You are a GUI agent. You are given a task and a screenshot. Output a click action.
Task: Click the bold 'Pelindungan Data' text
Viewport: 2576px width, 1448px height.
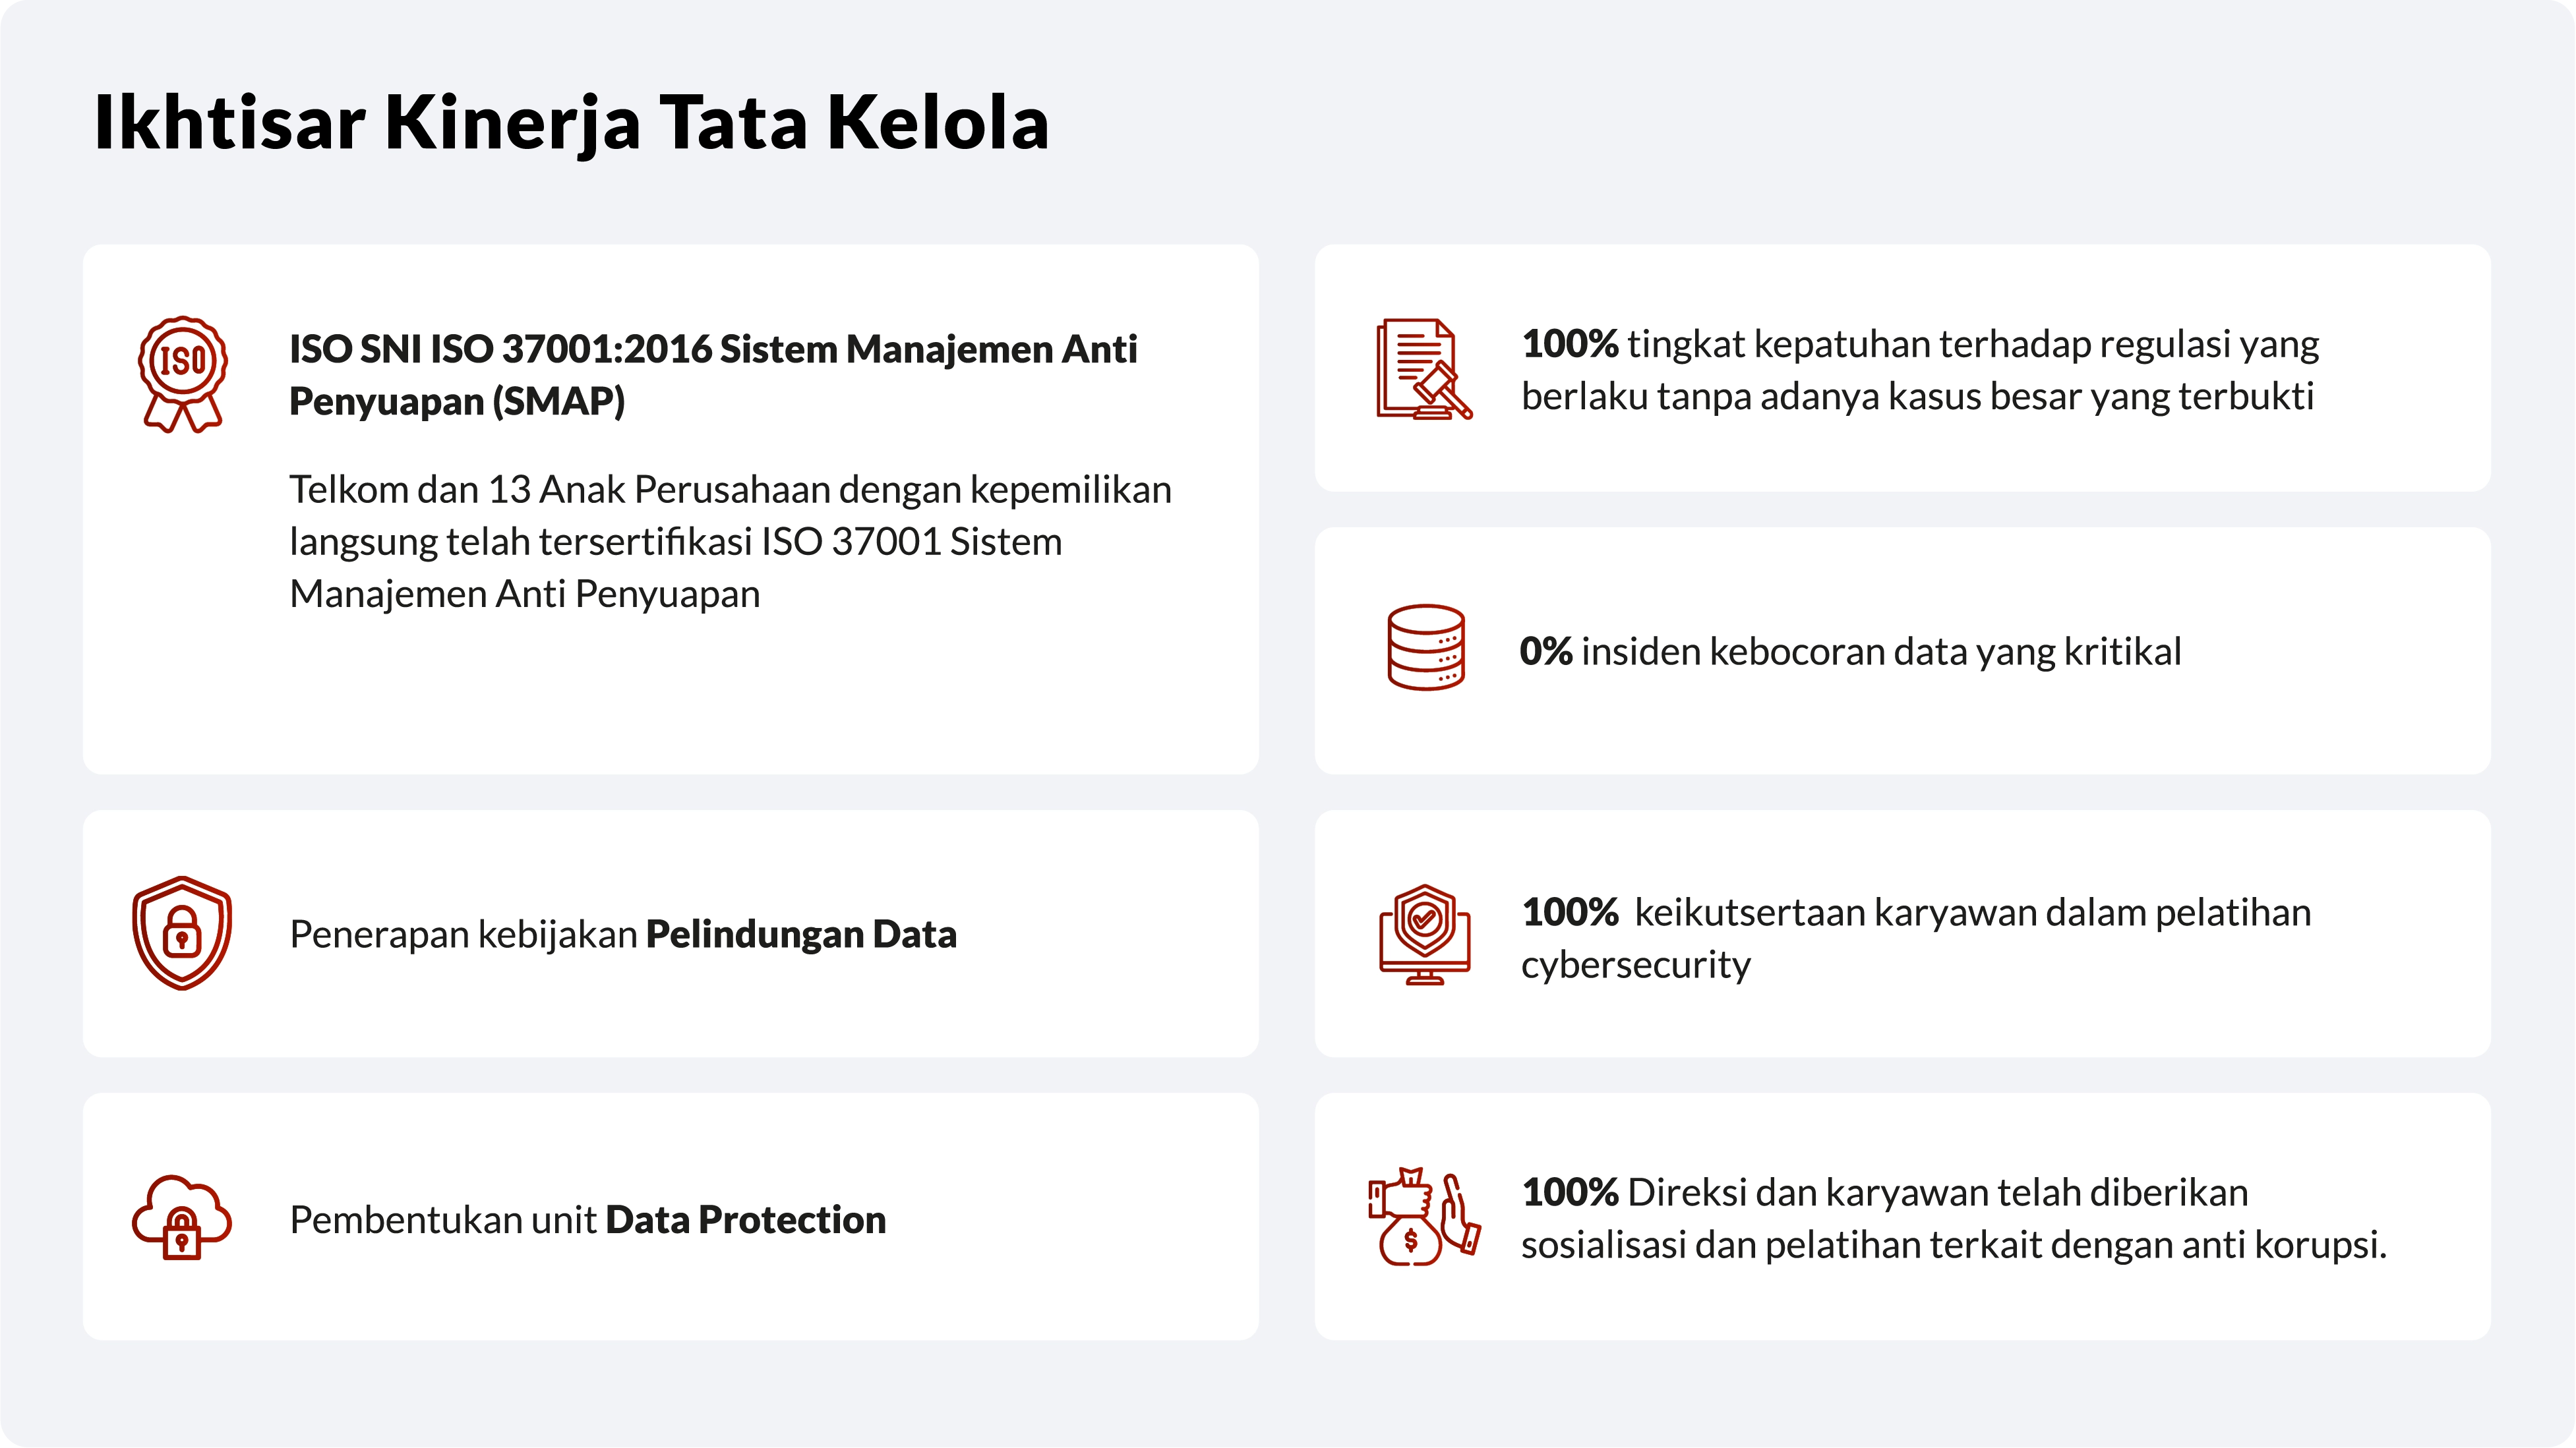point(800,933)
